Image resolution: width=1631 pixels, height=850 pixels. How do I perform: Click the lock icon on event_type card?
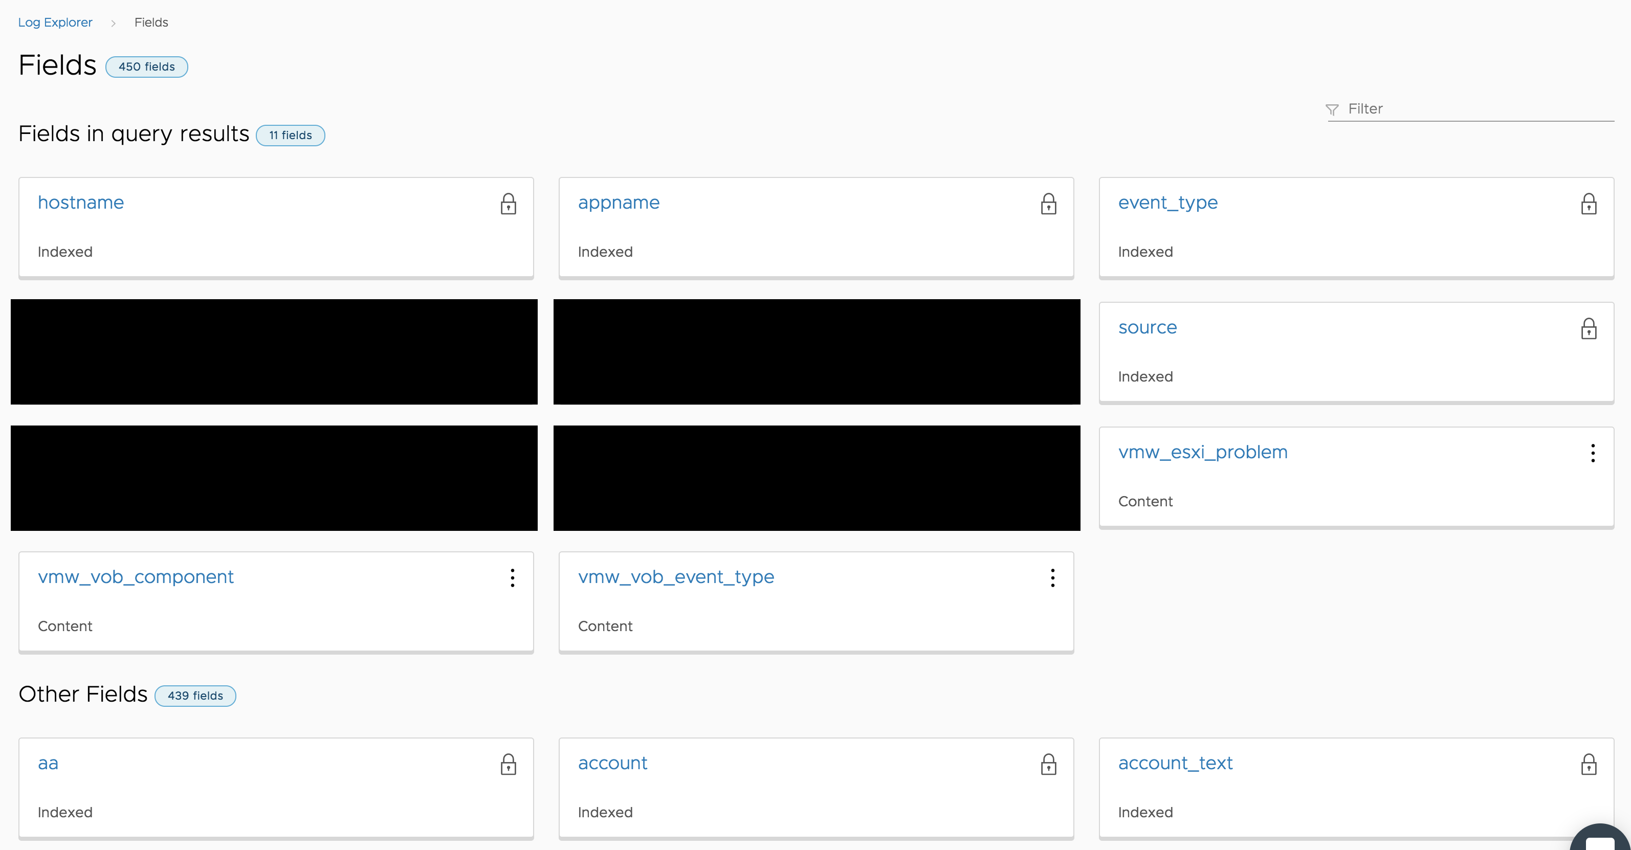(1589, 204)
